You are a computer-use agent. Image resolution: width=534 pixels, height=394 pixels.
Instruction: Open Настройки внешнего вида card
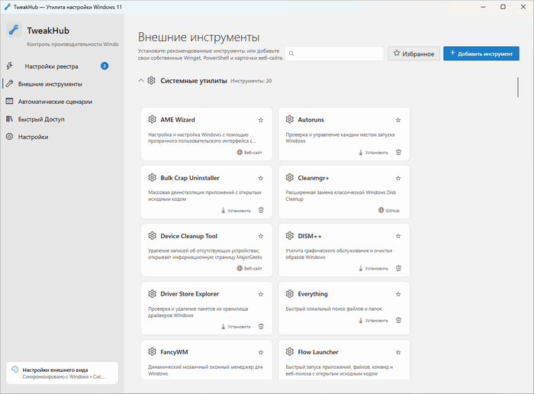(63, 373)
